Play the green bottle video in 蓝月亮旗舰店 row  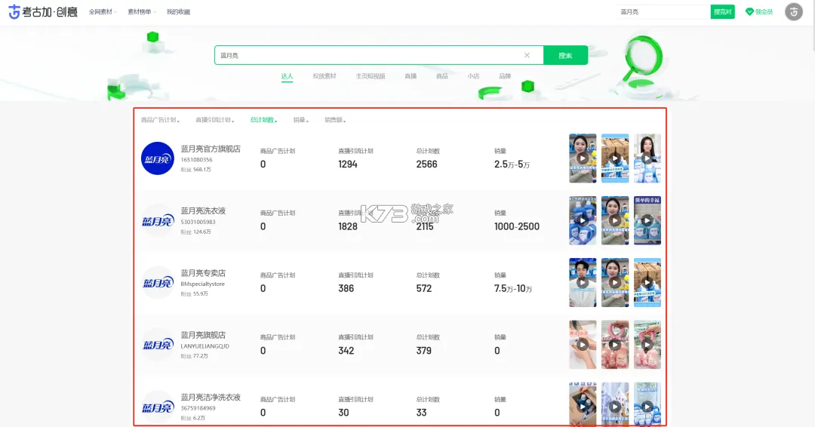(647, 345)
